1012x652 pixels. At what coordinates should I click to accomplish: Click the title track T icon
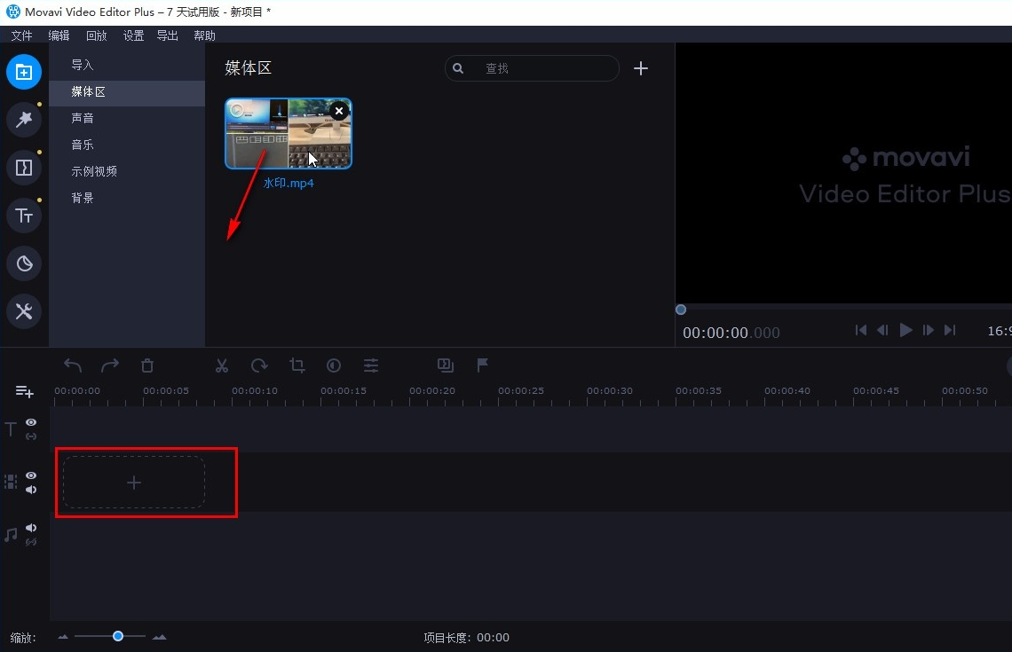(x=11, y=428)
